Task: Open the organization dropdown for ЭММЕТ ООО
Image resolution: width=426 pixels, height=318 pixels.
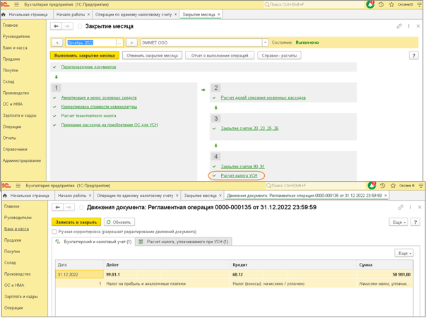Action: 265,42
